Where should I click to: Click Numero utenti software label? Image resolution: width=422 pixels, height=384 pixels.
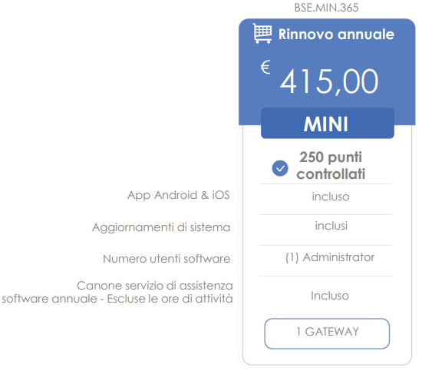[x=166, y=259]
